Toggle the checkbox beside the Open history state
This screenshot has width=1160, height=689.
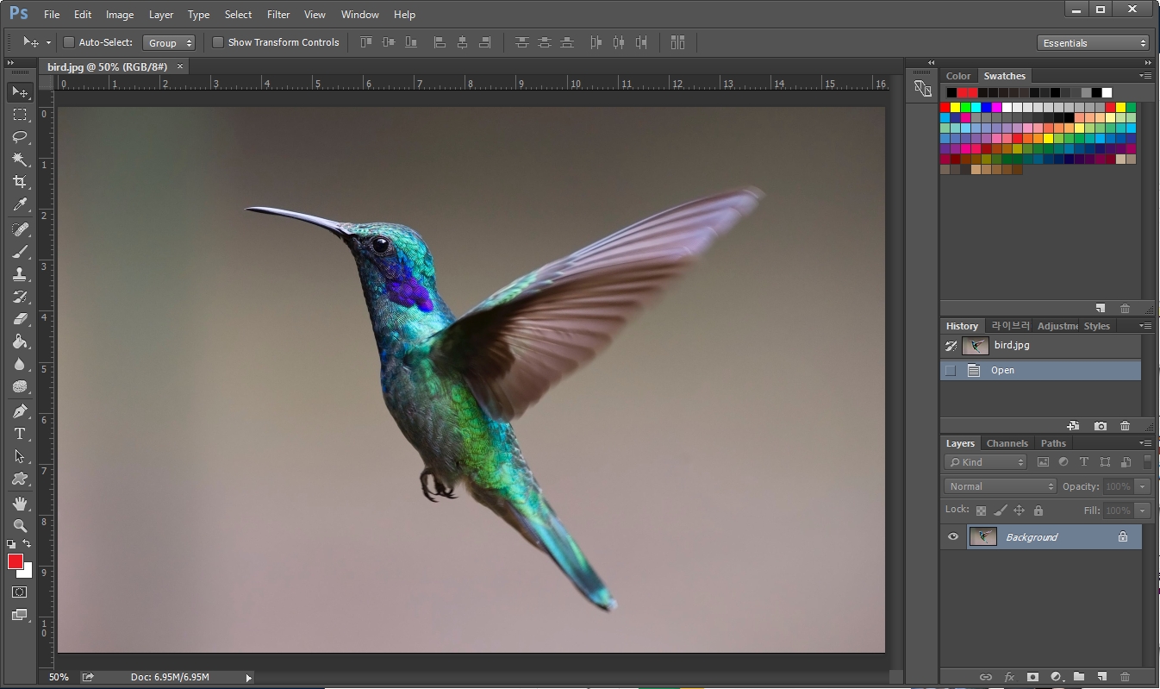point(951,371)
